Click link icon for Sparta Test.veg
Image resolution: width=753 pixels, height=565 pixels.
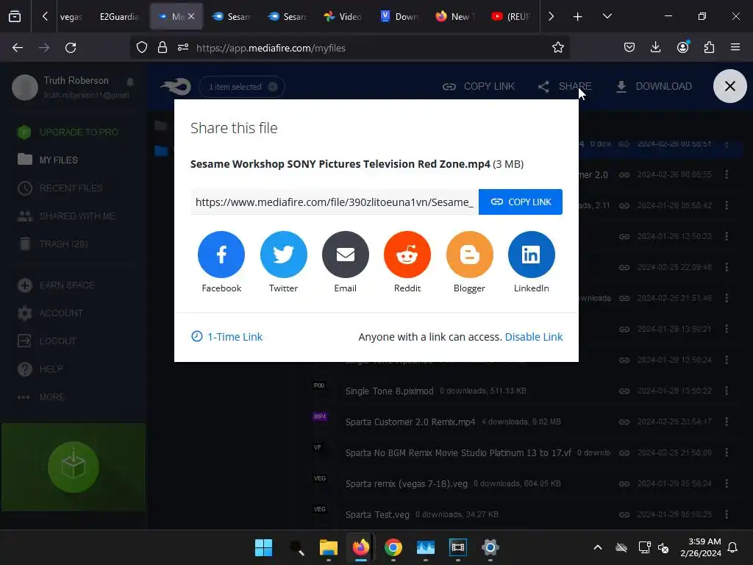(624, 514)
